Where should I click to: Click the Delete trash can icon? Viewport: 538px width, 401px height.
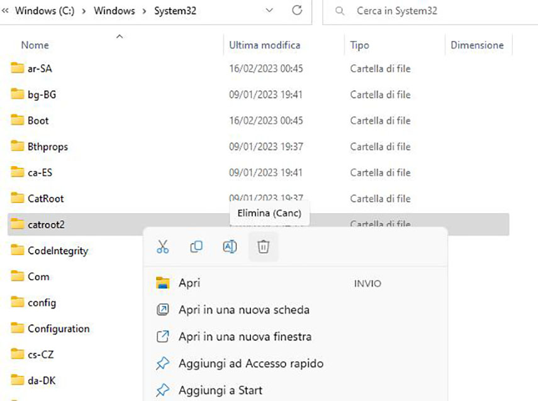point(263,247)
